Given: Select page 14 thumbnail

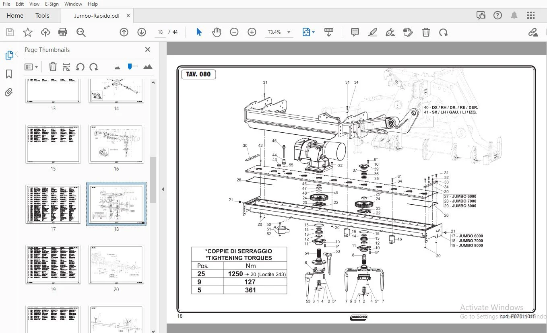Looking at the screenshot, I should point(116,91).
